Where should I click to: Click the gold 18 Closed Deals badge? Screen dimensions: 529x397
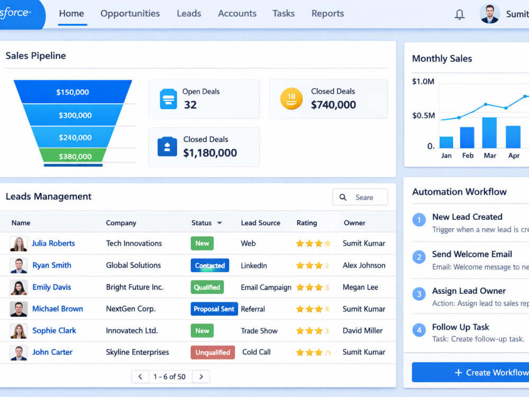tap(291, 98)
